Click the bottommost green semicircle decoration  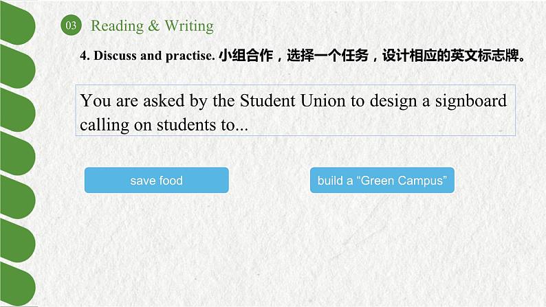click(17, 284)
